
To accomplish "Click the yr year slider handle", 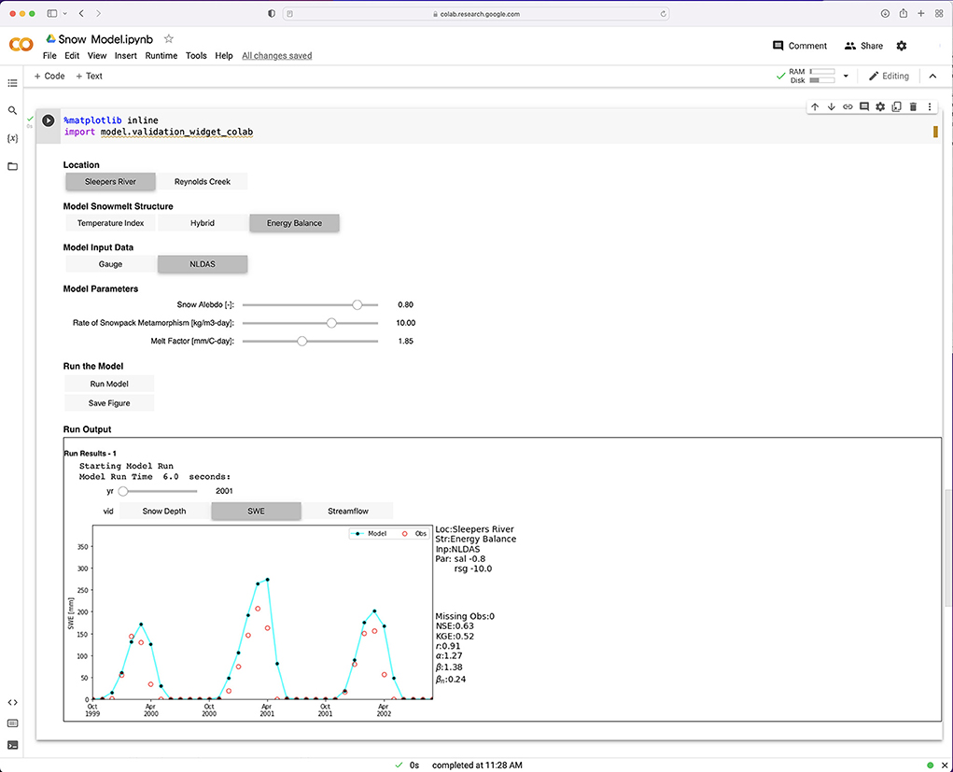I will coord(123,491).
